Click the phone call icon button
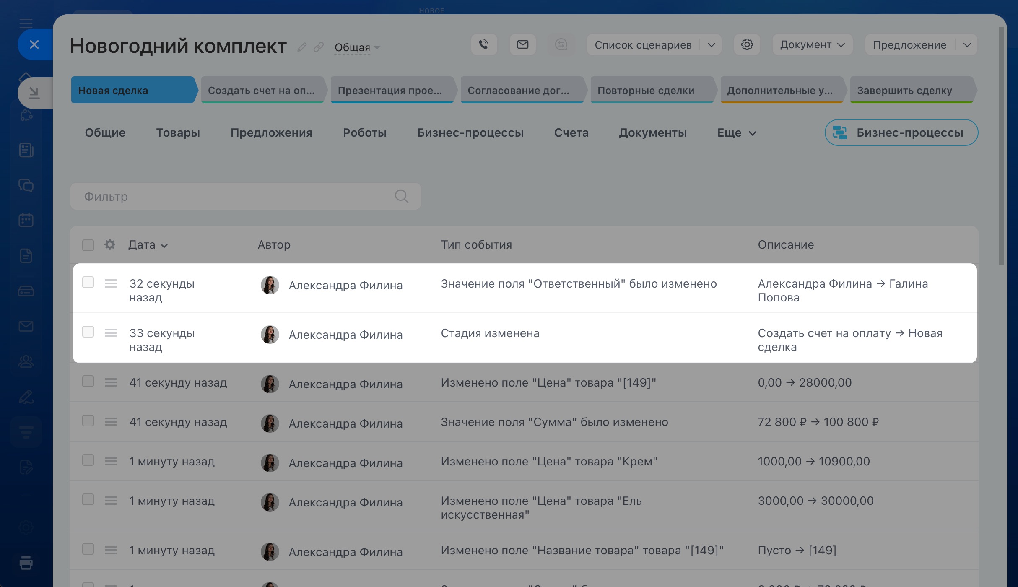 point(484,44)
